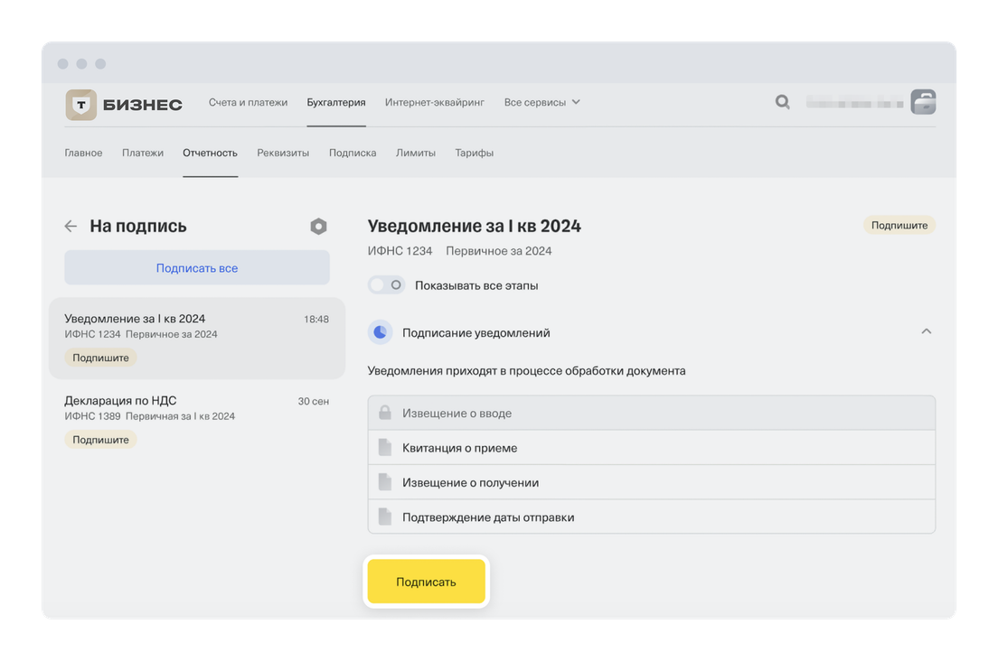Go to the Тарифы tab
The height and width of the screenshot is (661, 998).
point(474,153)
